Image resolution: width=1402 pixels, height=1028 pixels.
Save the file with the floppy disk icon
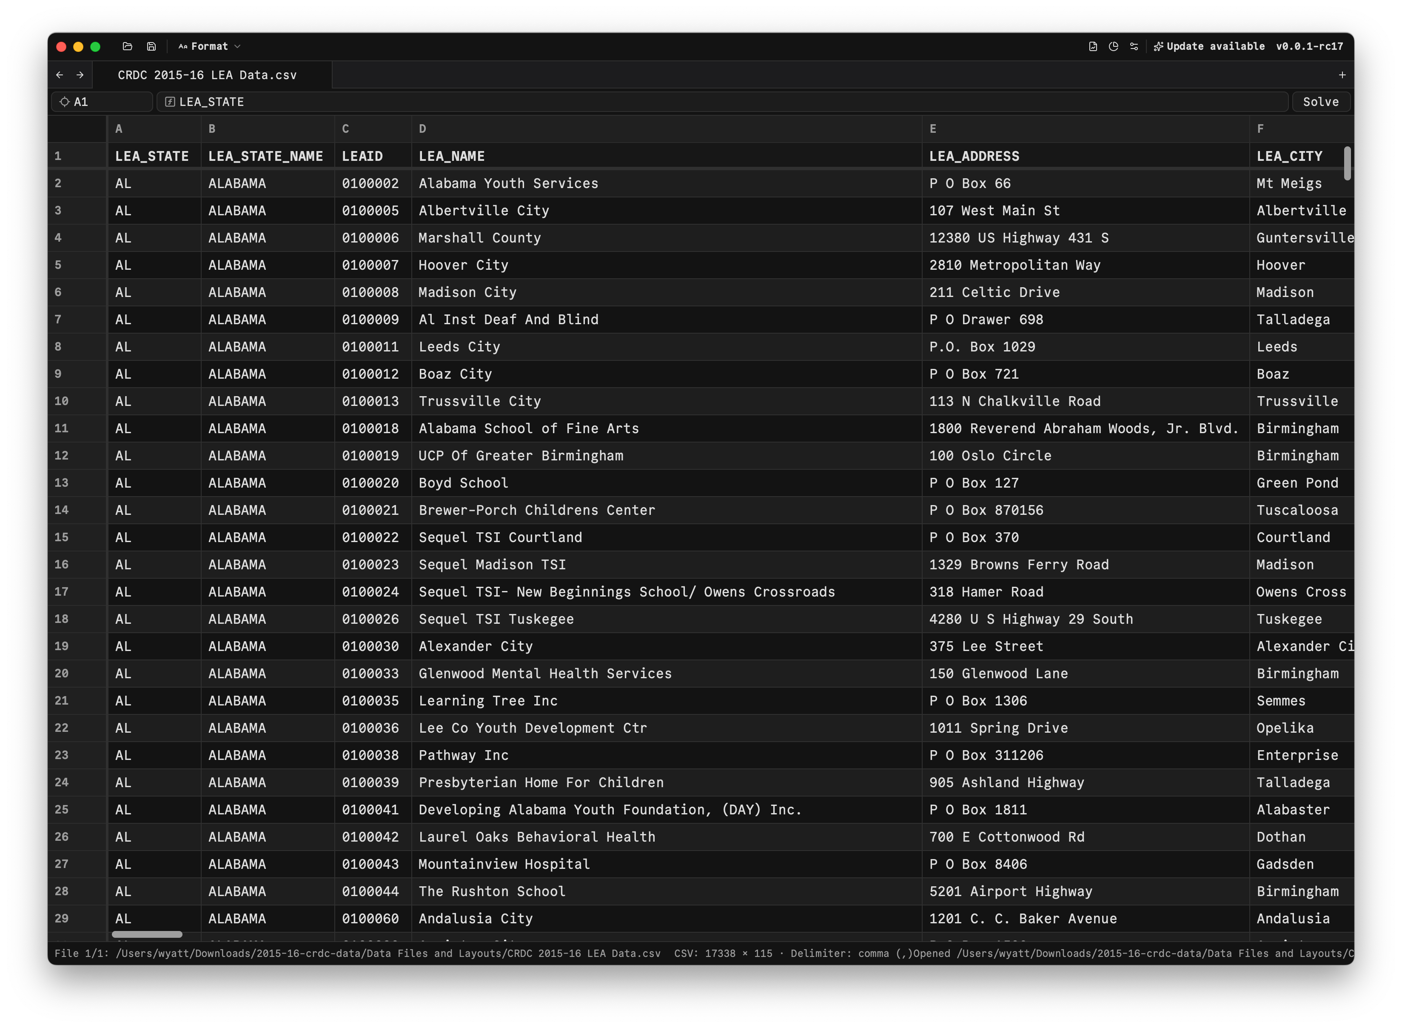(151, 46)
